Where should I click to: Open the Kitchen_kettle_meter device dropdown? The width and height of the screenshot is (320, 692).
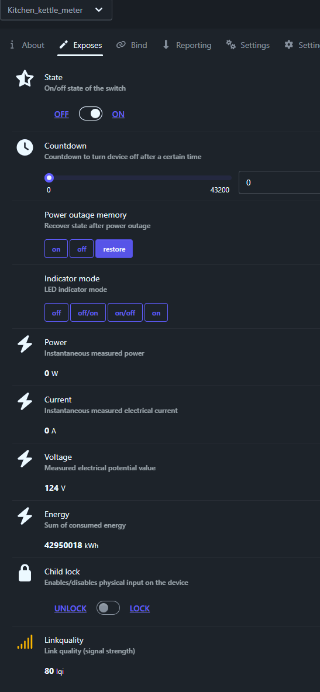click(56, 10)
